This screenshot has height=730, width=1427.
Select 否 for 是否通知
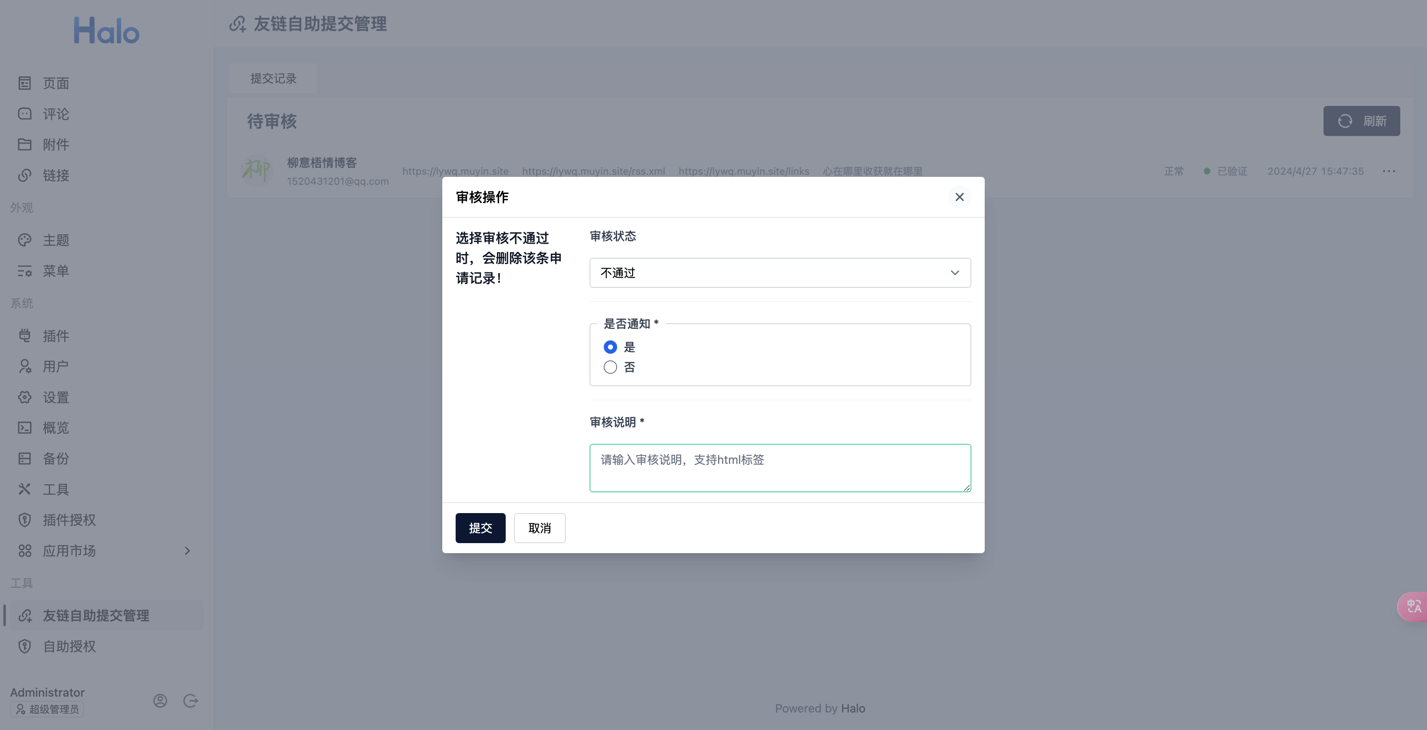point(610,367)
